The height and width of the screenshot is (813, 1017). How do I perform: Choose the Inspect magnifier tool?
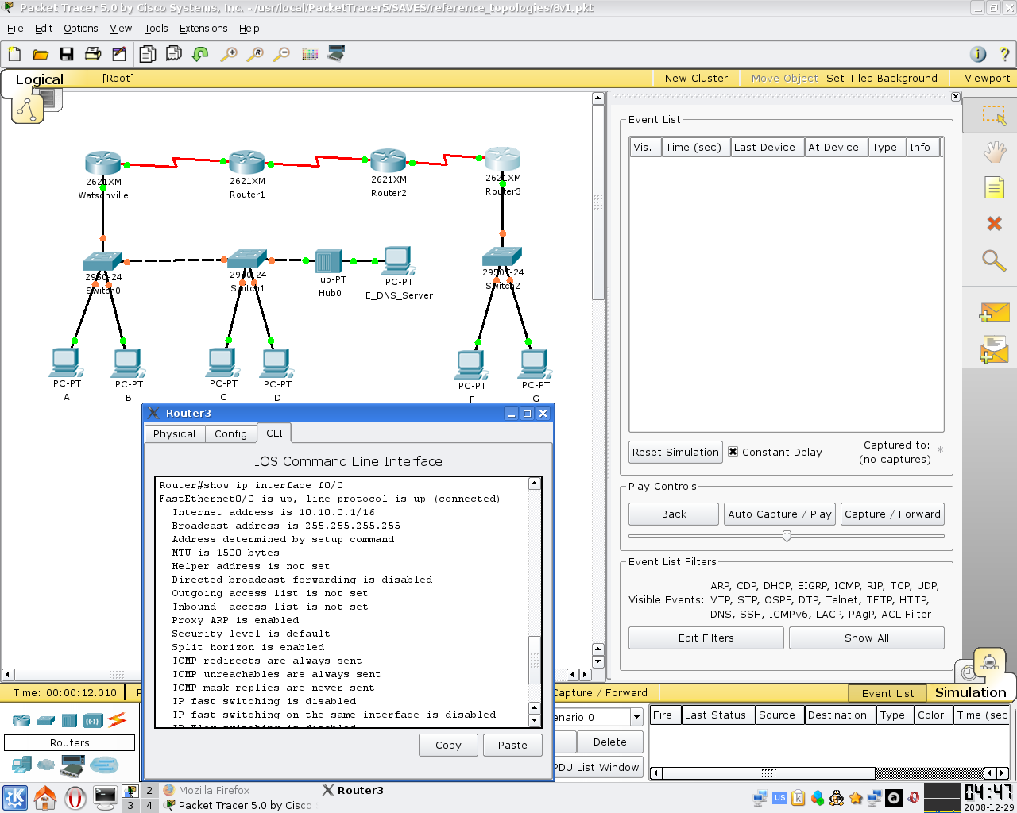[994, 260]
